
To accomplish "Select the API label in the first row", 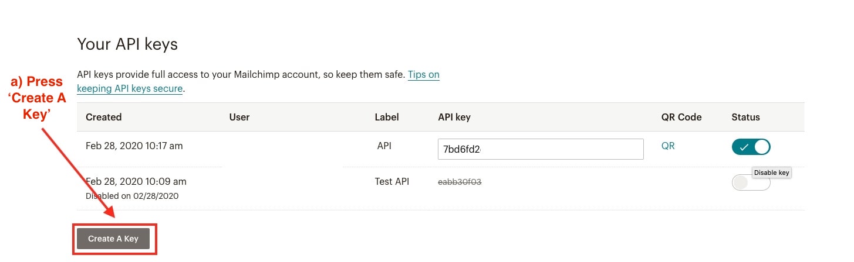I will point(384,146).
